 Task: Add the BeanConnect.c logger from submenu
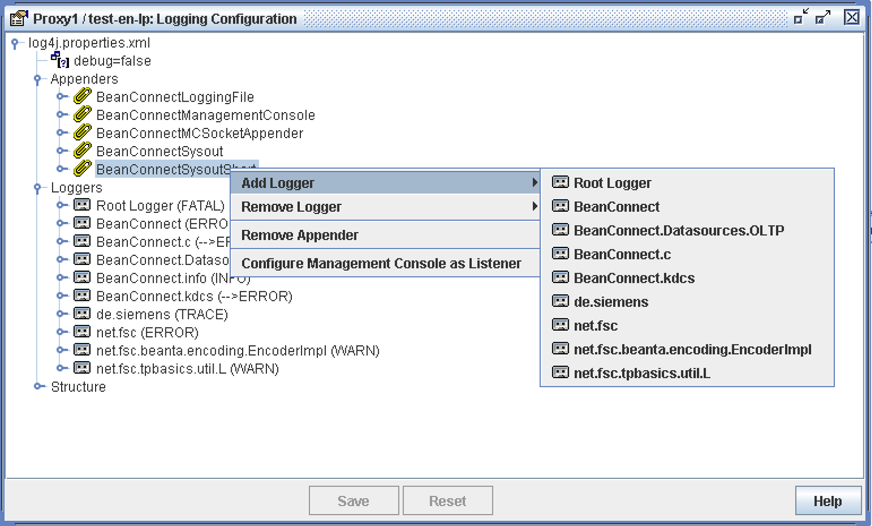687,254
